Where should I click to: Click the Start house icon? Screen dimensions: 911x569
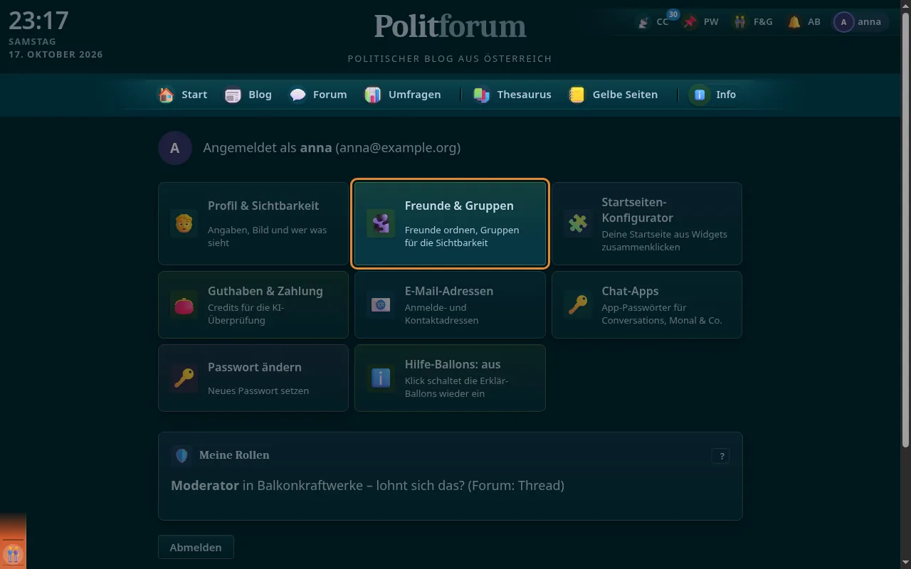coord(166,95)
